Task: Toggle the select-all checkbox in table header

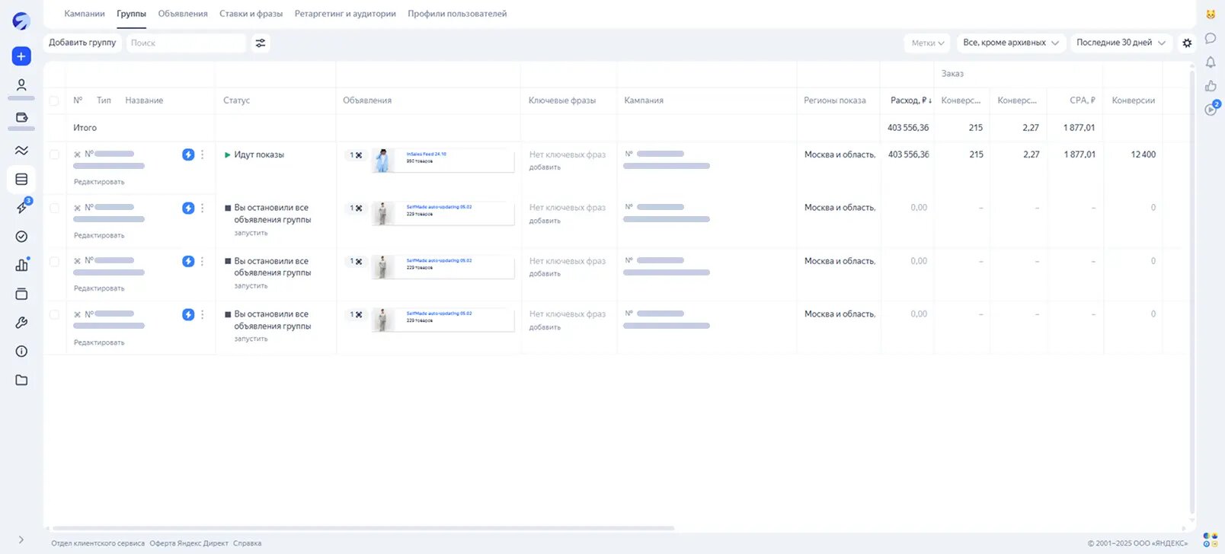Action: (x=54, y=100)
